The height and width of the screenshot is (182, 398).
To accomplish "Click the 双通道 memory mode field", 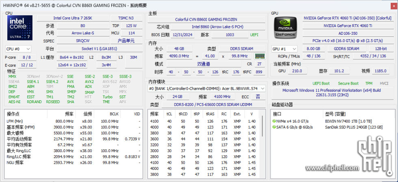I will (203, 64).
